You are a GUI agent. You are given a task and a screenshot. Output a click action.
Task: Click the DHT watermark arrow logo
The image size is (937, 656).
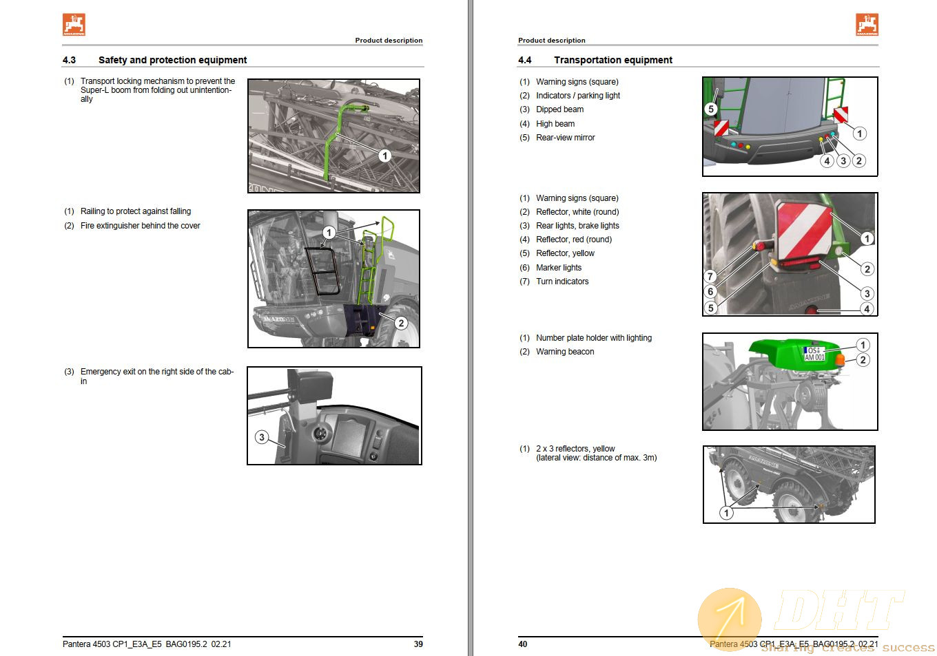click(730, 619)
